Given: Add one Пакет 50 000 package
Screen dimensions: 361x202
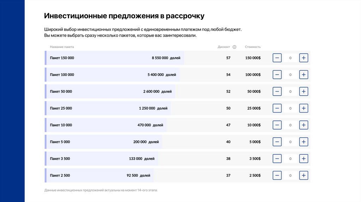Looking at the screenshot, I should [304, 91].
